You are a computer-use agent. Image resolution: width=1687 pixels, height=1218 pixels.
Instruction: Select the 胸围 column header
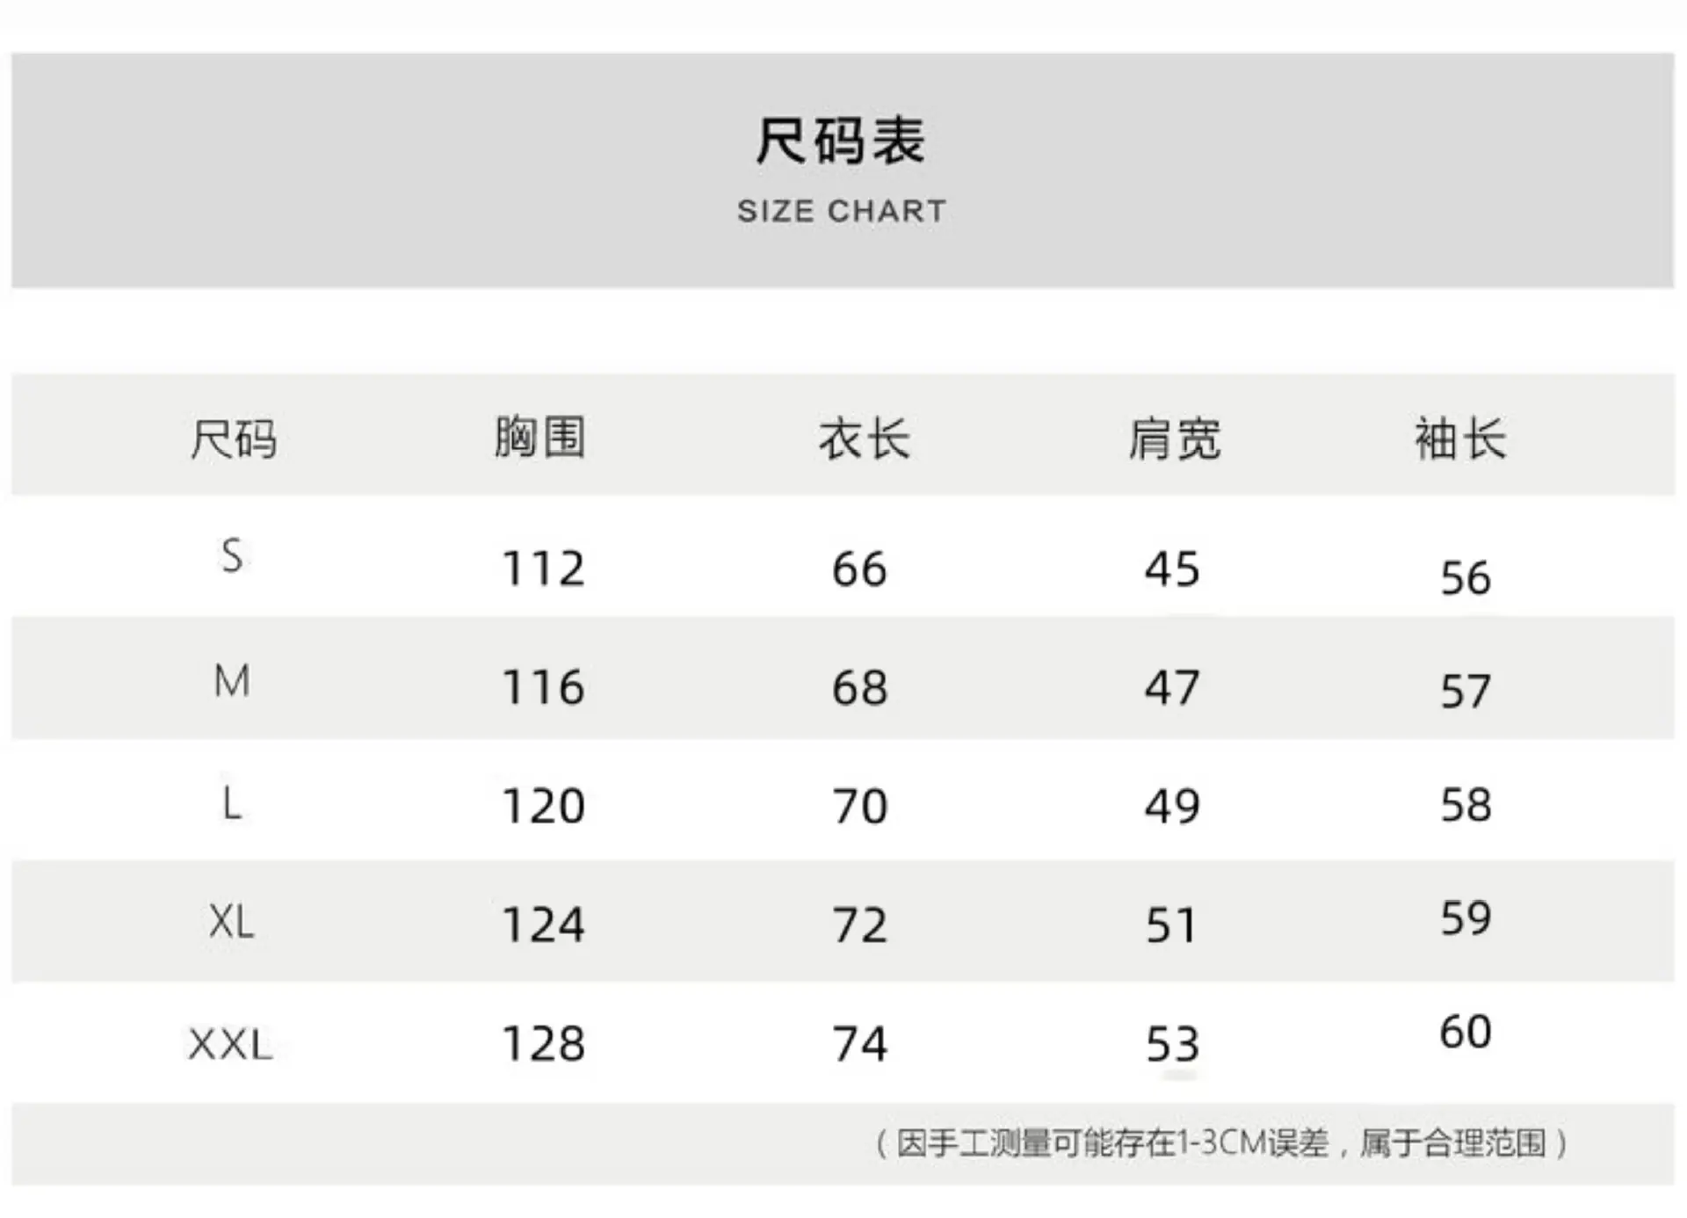tap(539, 437)
